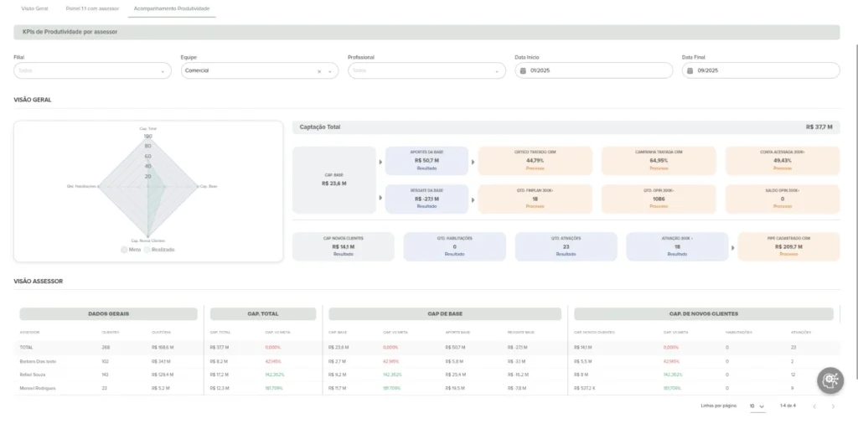Go to the previous table page
The image size is (858, 424).
[x=812, y=406]
